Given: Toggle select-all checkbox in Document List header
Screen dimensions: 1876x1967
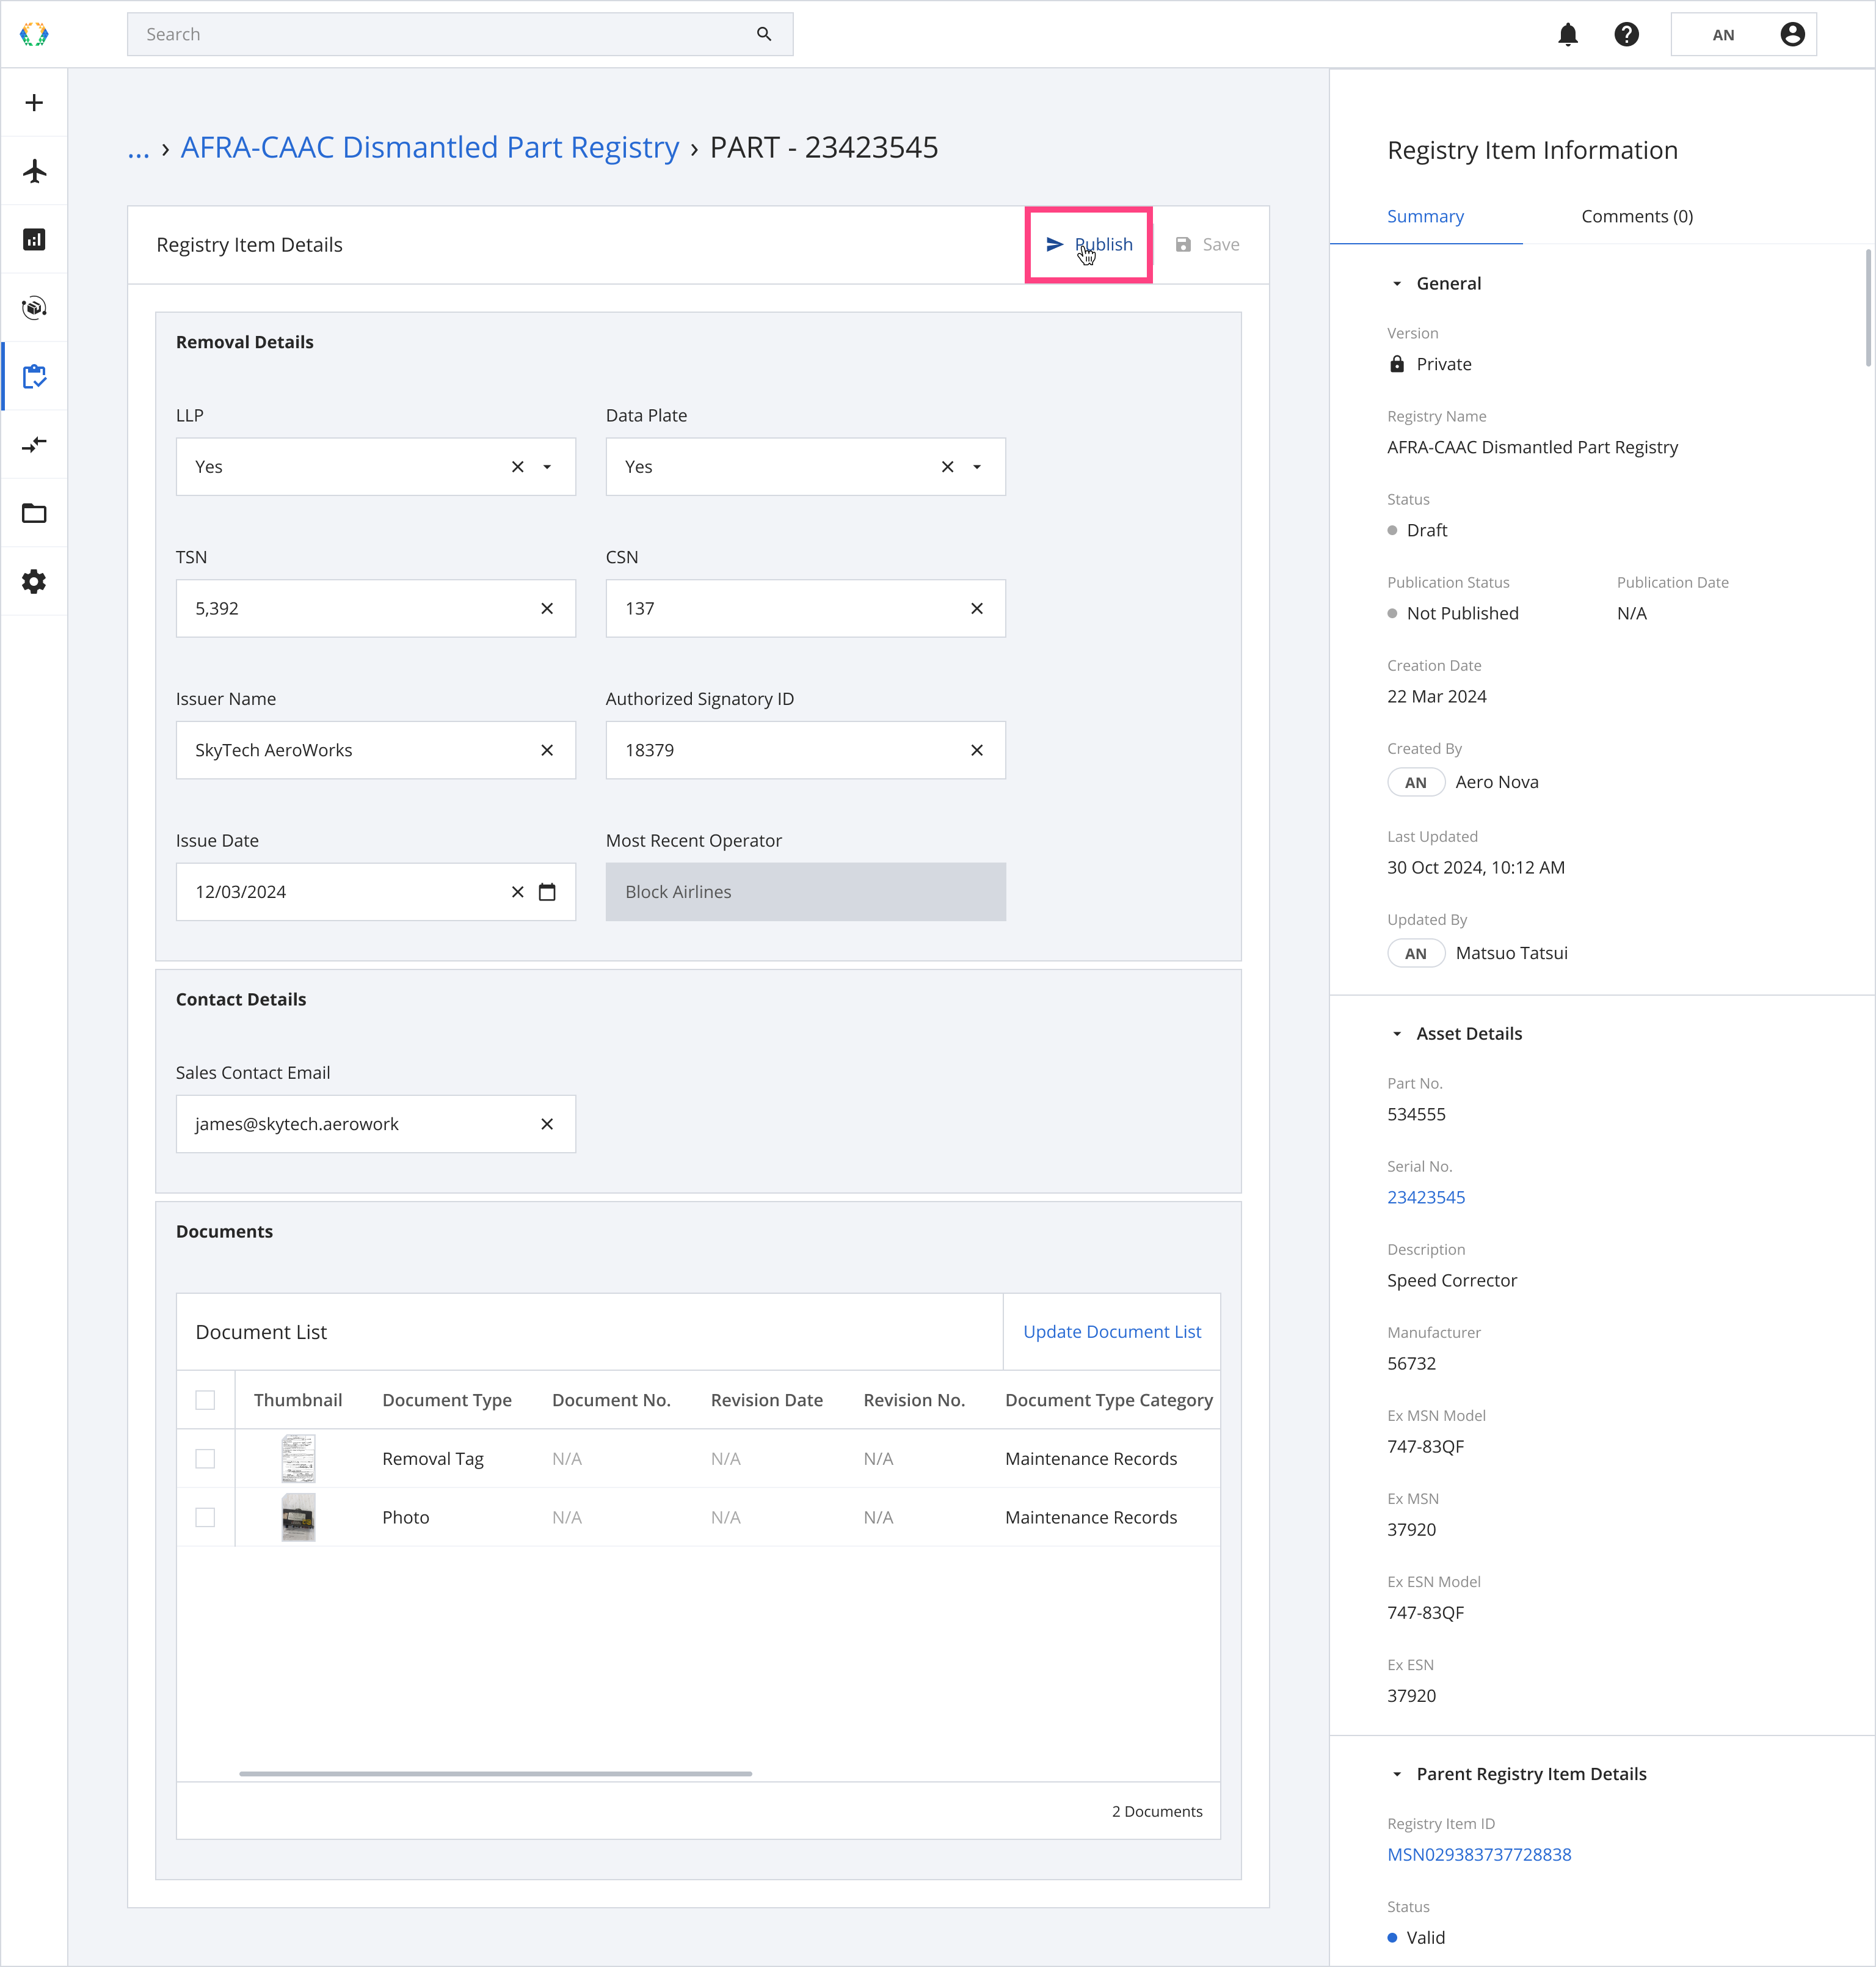Looking at the screenshot, I should [x=205, y=1400].
